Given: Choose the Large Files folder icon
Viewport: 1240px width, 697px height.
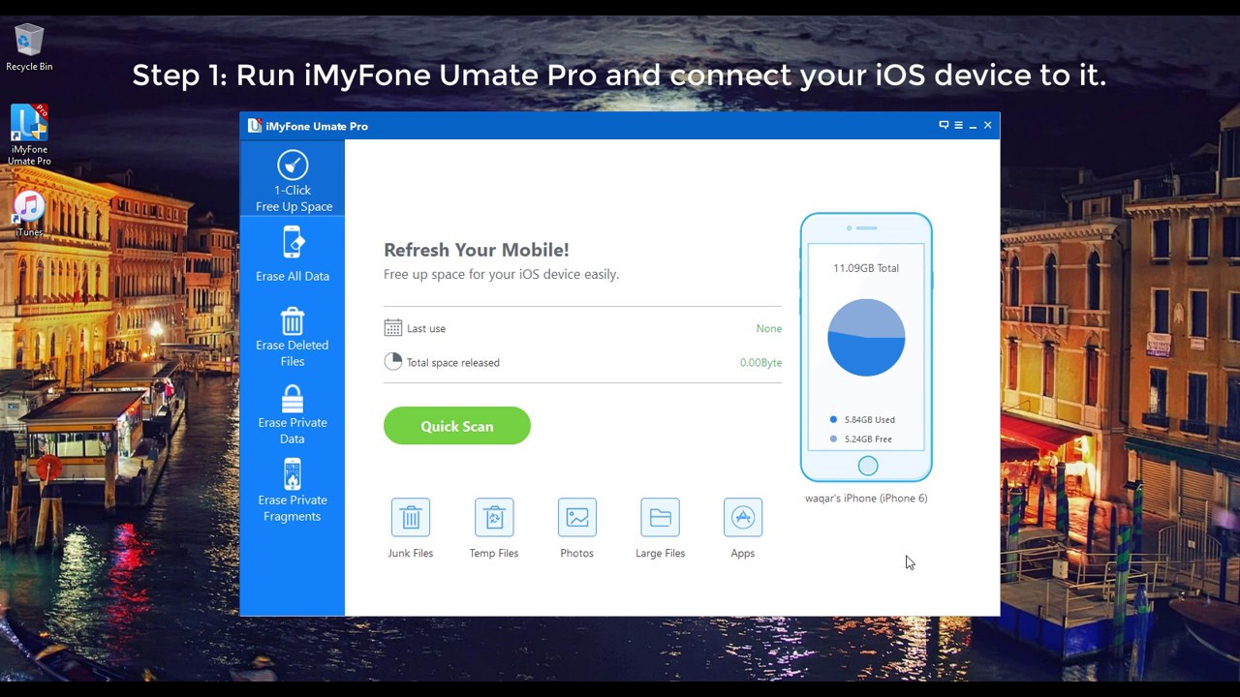Looking at the screenshot, I should (661, 517).
